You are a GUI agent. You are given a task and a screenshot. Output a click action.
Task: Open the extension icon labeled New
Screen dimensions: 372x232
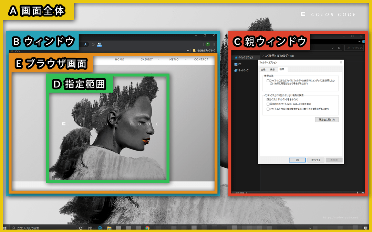(x=100, y=44)
